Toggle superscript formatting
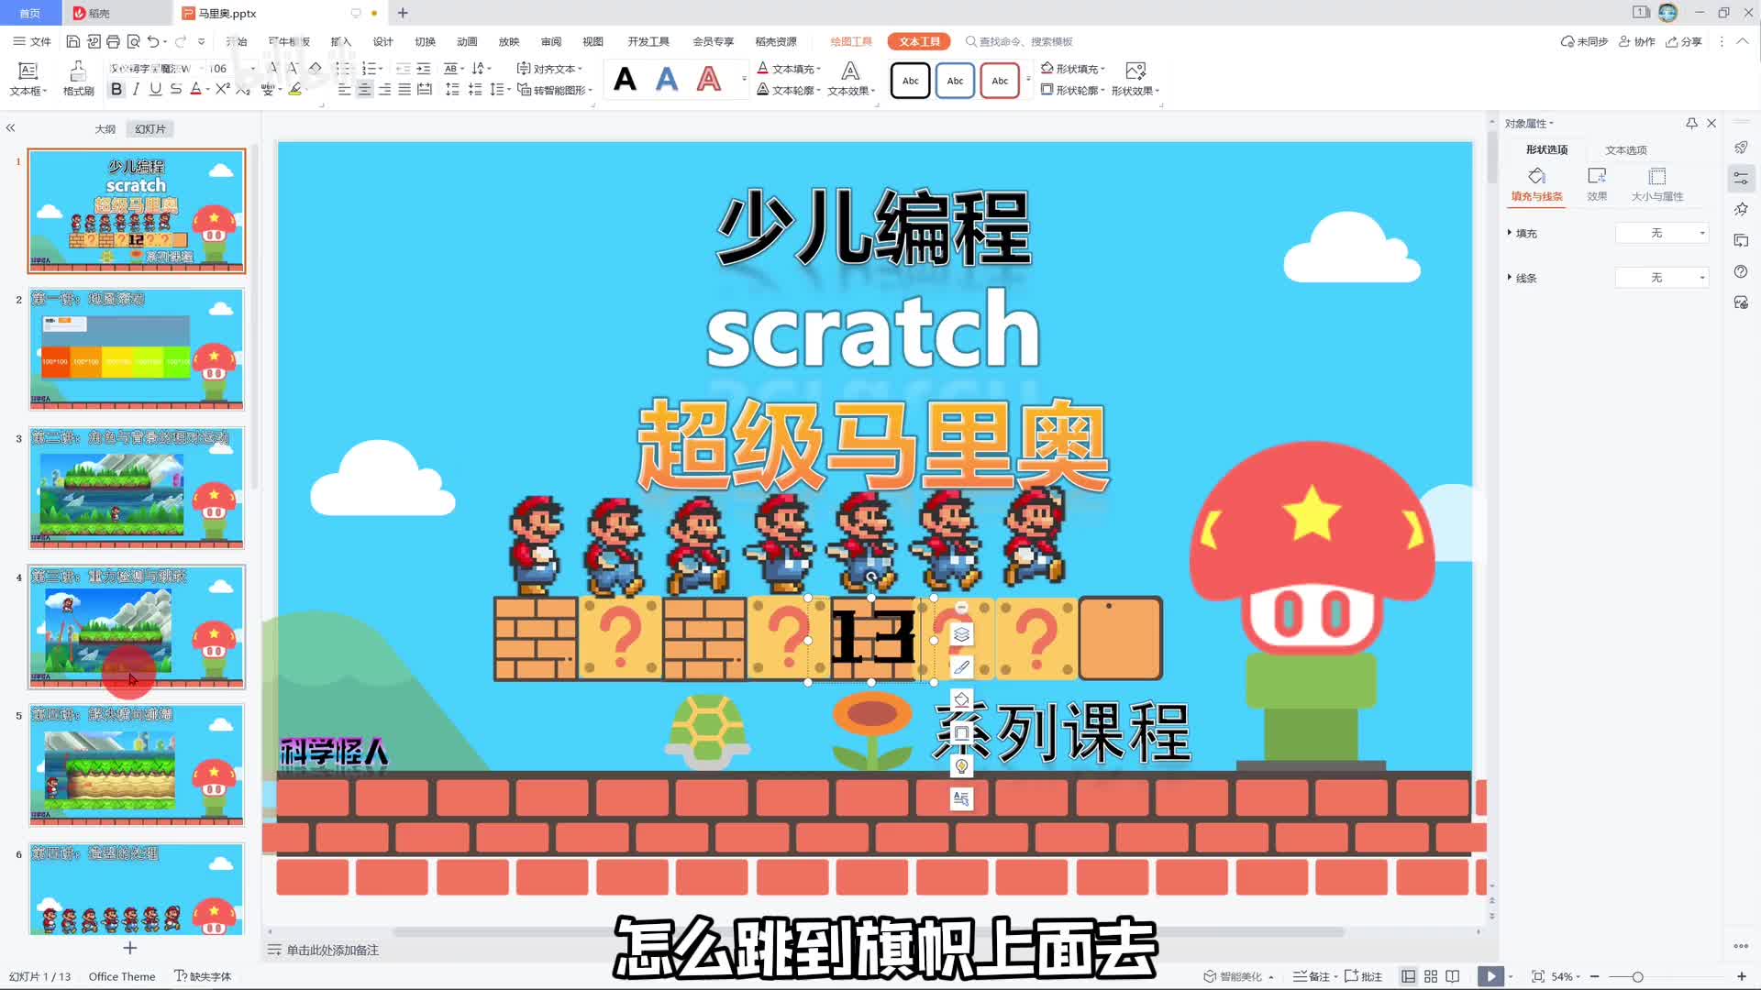The width and height of the screenshot is (1761, 990). coord(223,89)
